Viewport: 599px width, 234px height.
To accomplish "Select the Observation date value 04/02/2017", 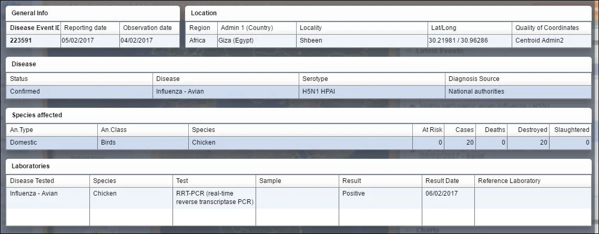I will 149,40.
